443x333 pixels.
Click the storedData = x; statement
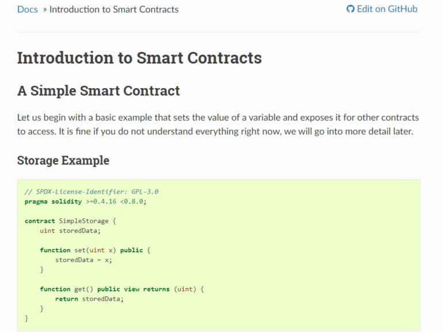83,260
